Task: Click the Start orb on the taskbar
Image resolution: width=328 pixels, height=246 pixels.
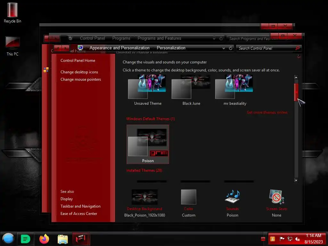Action: (x=8, y=239)
